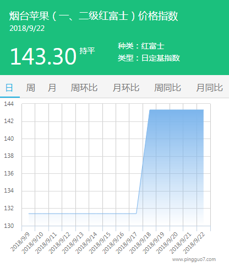
Task: Switch to the 月 monthly tab
Action: pyautogui.click(x=52, y=88)
